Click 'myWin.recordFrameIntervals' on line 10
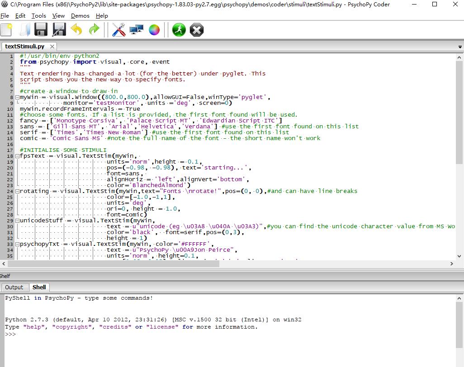The height and width of the screenshot is (367, 464). 67,109
